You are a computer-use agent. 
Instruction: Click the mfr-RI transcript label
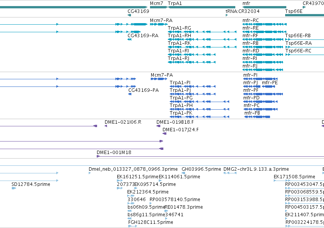pos(250,58)
